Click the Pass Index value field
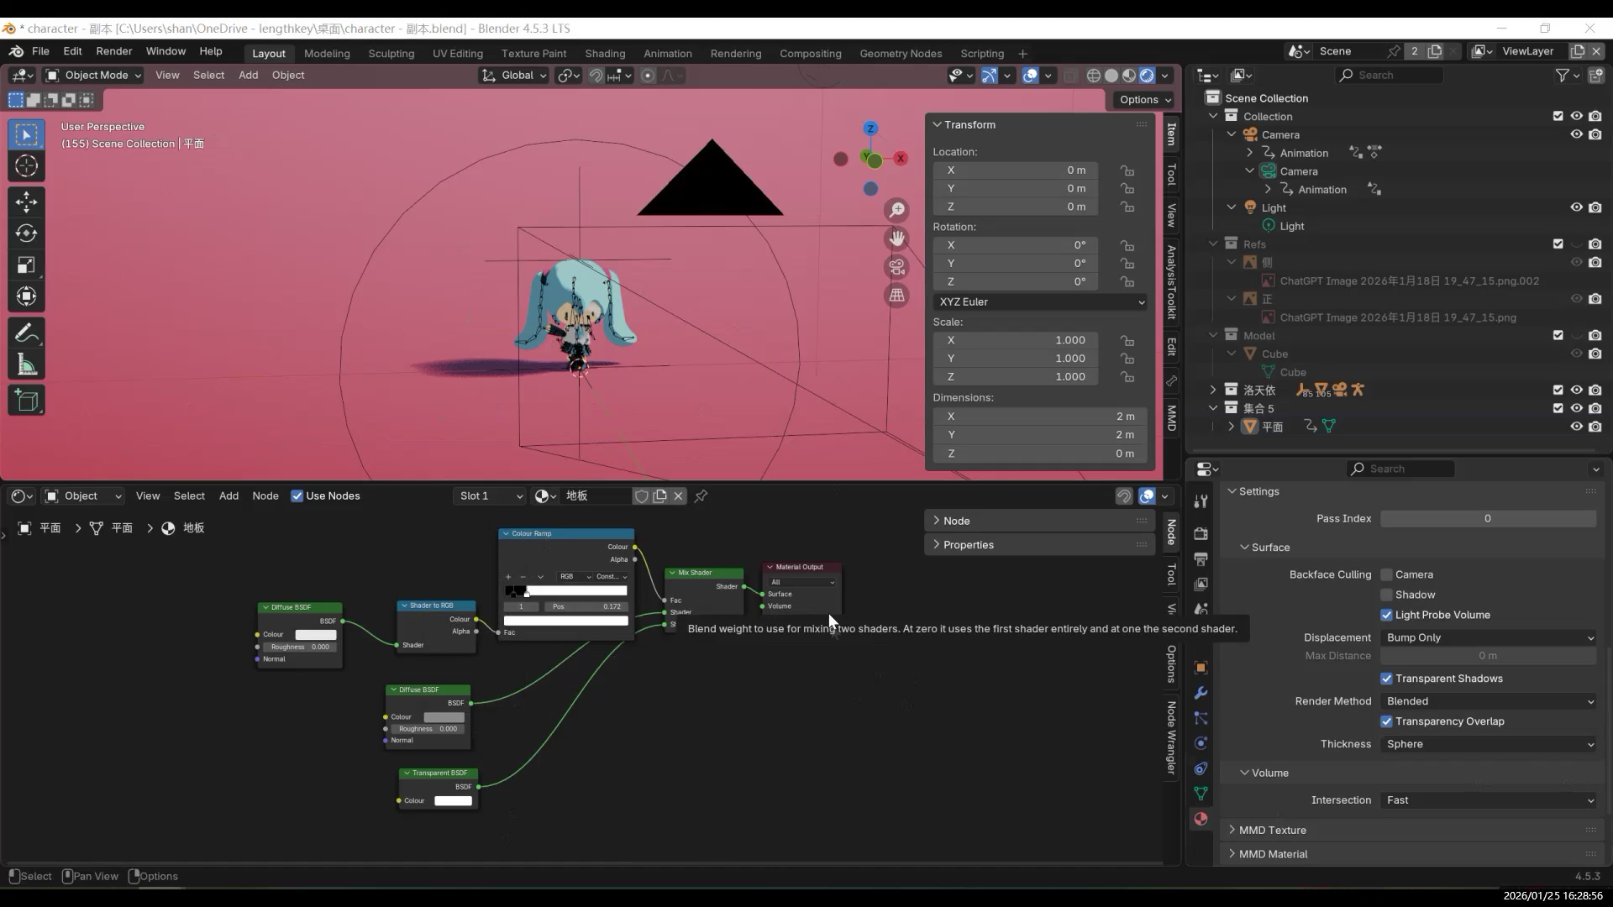Viewport: 1613px width, 907px height. [x=1487, y=519]
